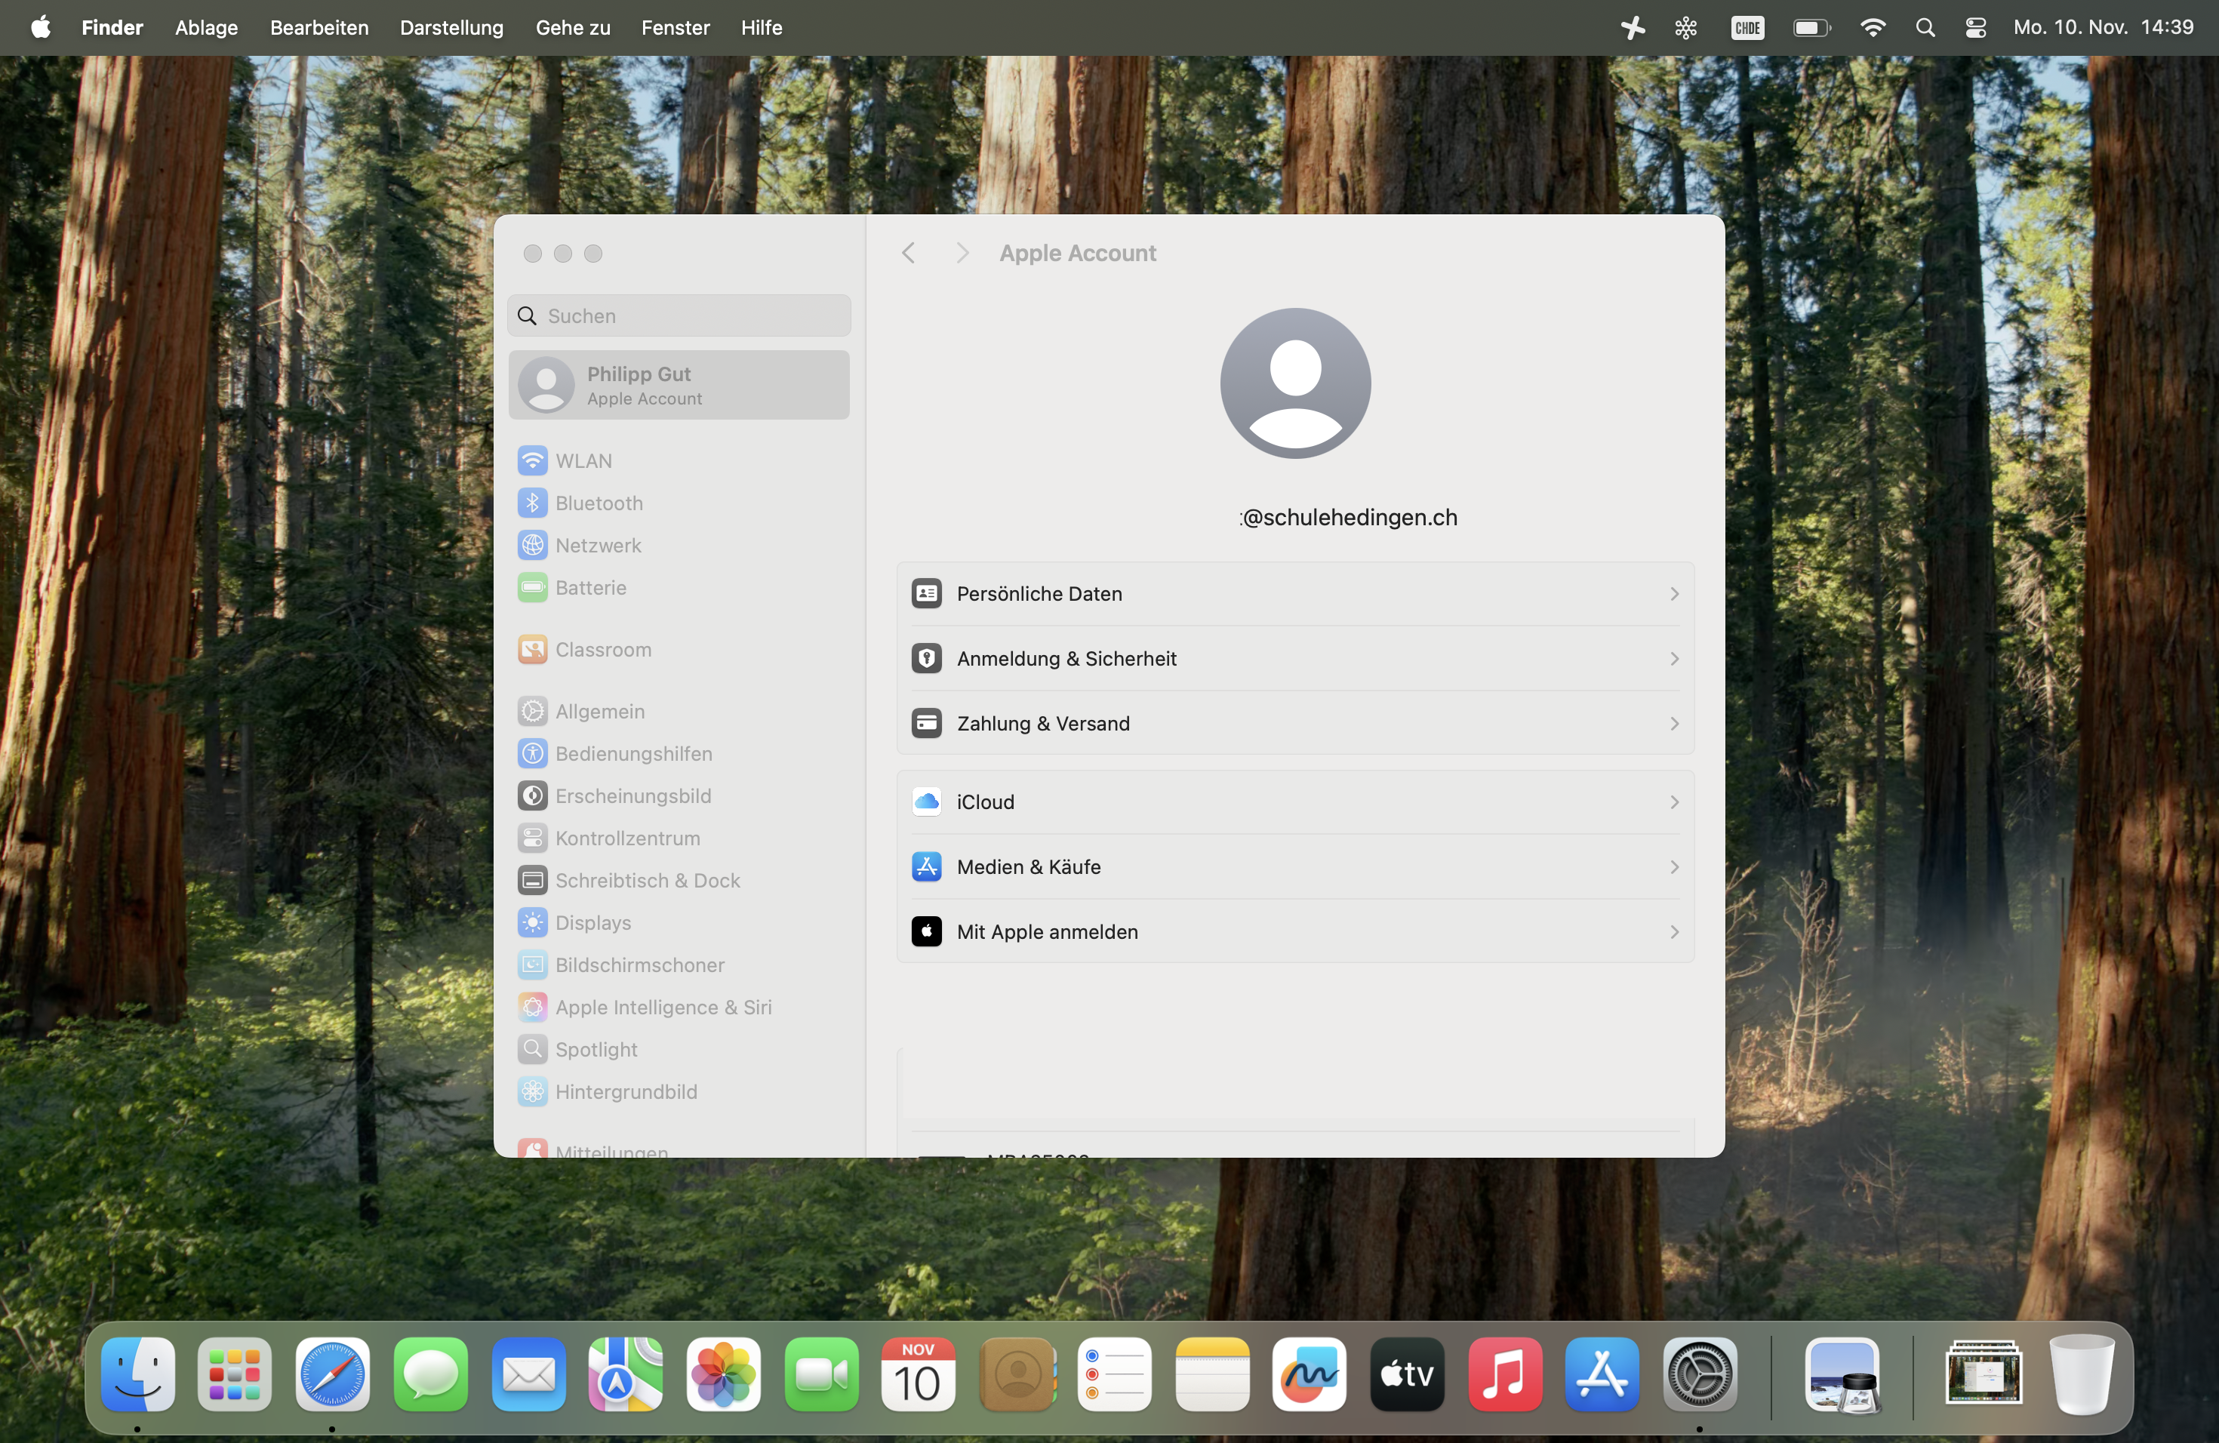Open Schreibtisch & Dock settings

click(x=647, y=880)
